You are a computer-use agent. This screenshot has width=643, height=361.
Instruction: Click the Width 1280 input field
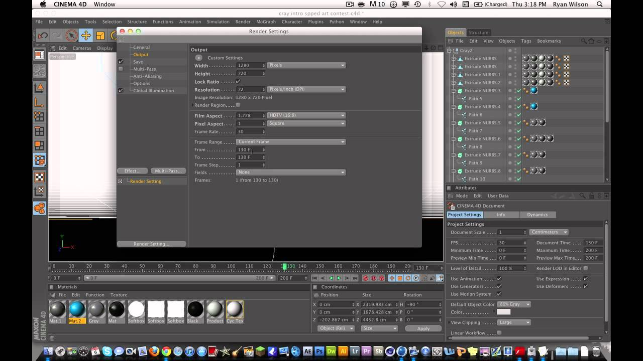[x=251, y=66]
